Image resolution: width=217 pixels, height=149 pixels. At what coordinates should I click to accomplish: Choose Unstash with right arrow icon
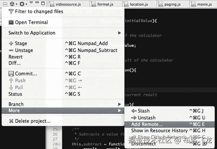pos(170,118)
